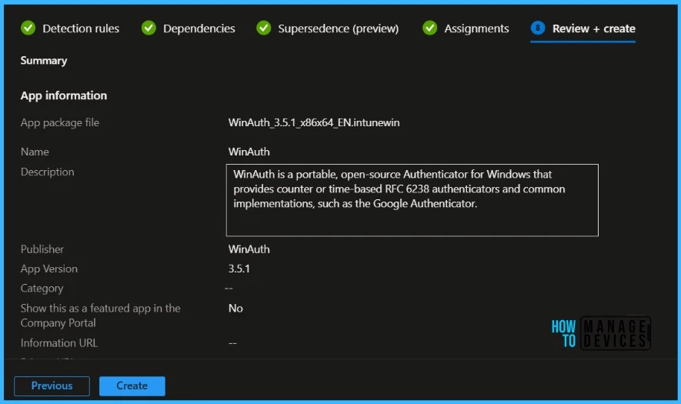This screenshot has width=681, height=404.
Task: Click the Previous button
Action: click(52, 386)
